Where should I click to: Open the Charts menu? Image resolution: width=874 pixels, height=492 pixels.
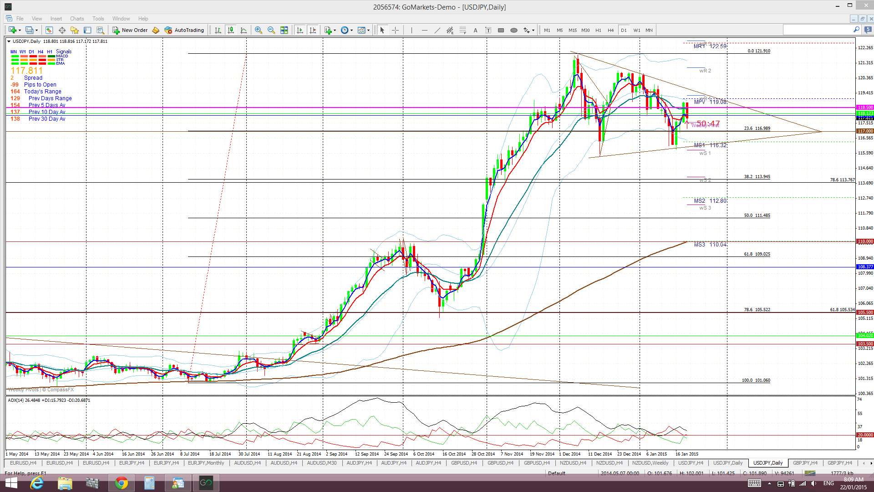(76, 19)
